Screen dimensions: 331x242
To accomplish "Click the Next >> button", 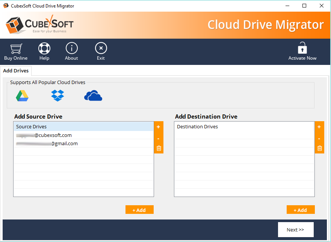I will pyautogui.click(x=295, y=230).
